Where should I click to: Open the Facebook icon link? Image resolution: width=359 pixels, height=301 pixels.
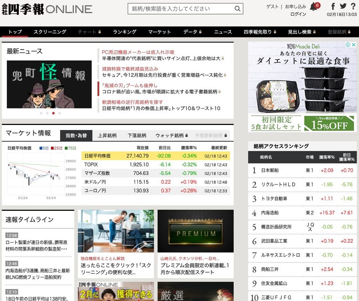(333, 6)
